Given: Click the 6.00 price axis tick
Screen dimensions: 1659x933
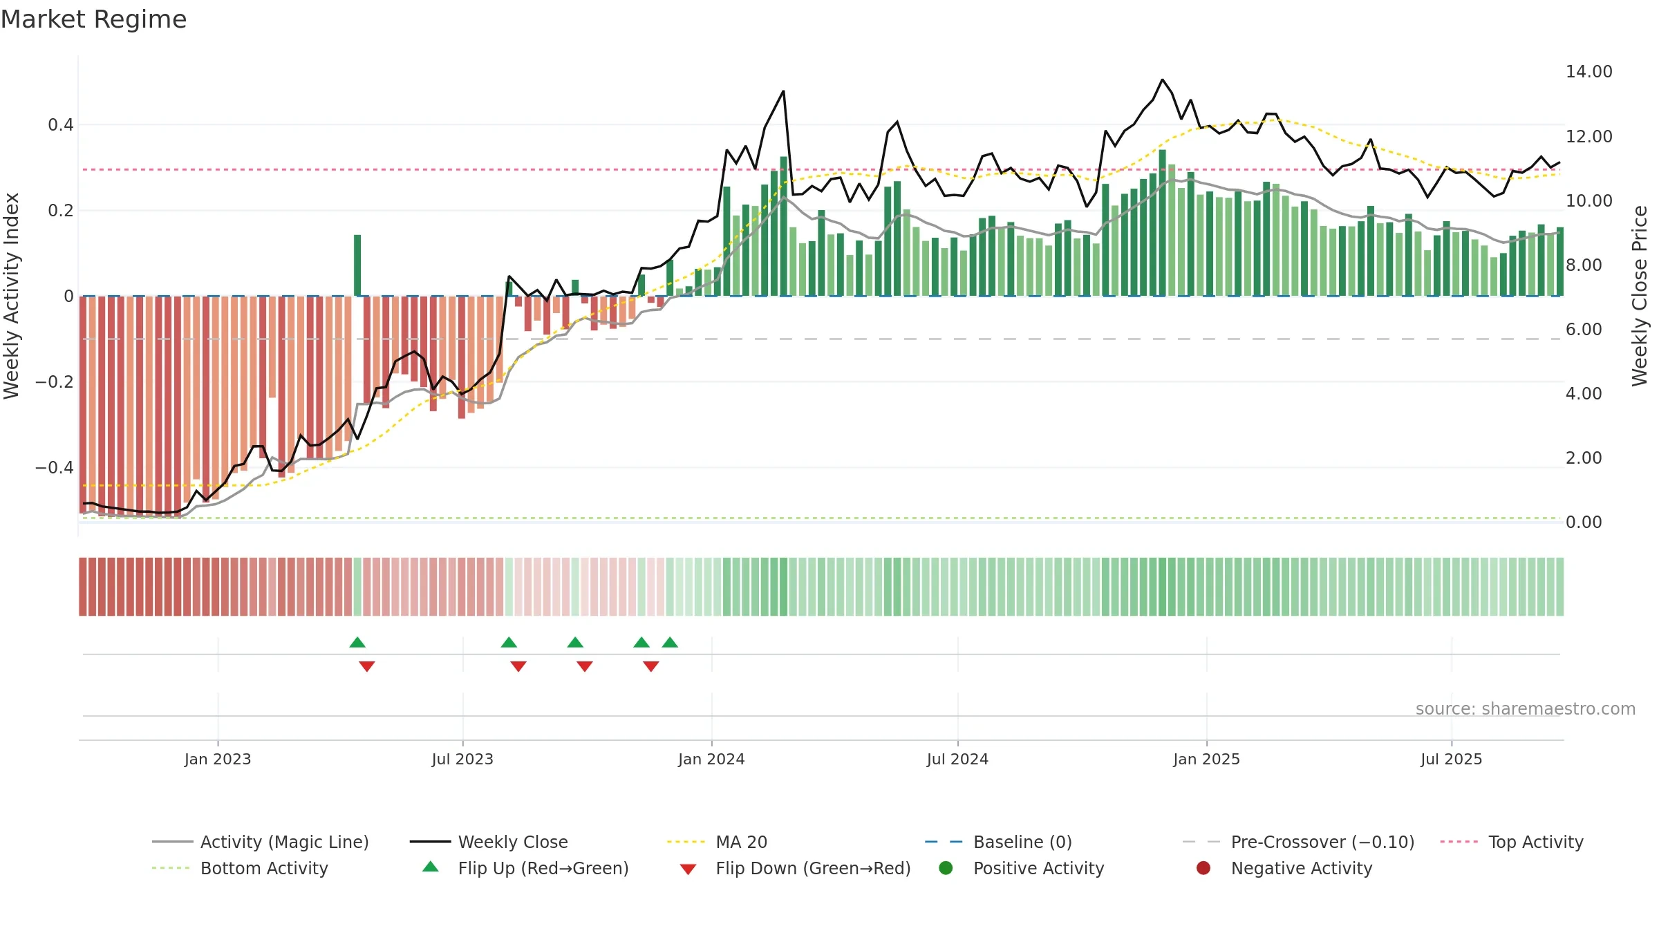Looking at the screenshot, I should click(1584, 330).
